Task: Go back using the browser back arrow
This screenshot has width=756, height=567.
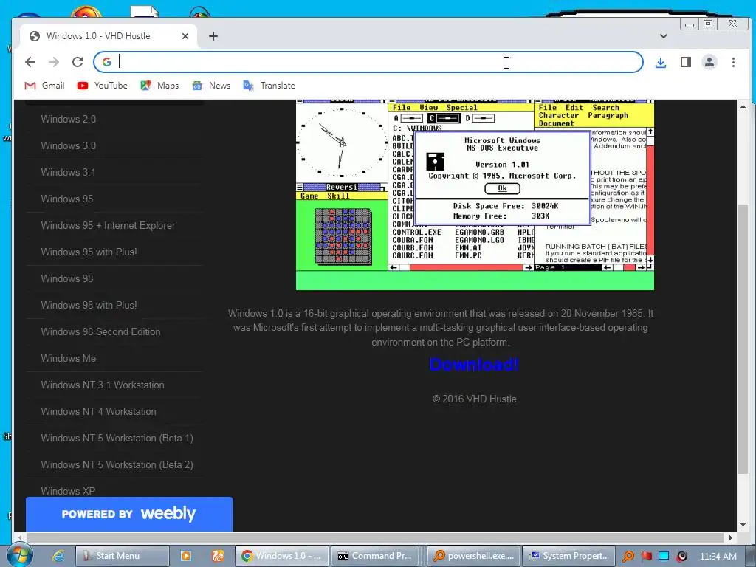Action: click(x=30, y=62)
